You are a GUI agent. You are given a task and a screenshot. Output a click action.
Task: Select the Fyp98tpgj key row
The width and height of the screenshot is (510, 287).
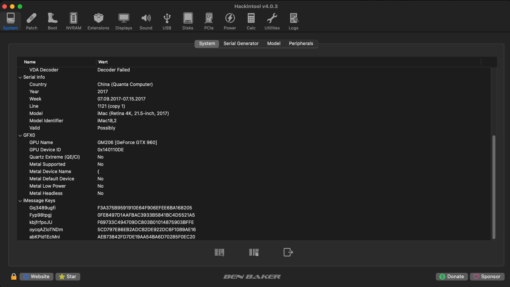click(x=254, y=215)
